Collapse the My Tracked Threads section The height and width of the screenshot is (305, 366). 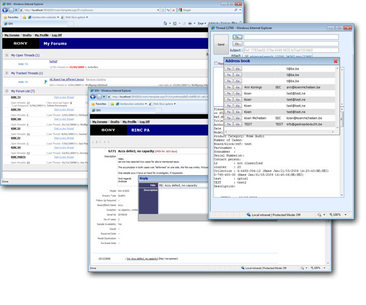pos(7,73)
